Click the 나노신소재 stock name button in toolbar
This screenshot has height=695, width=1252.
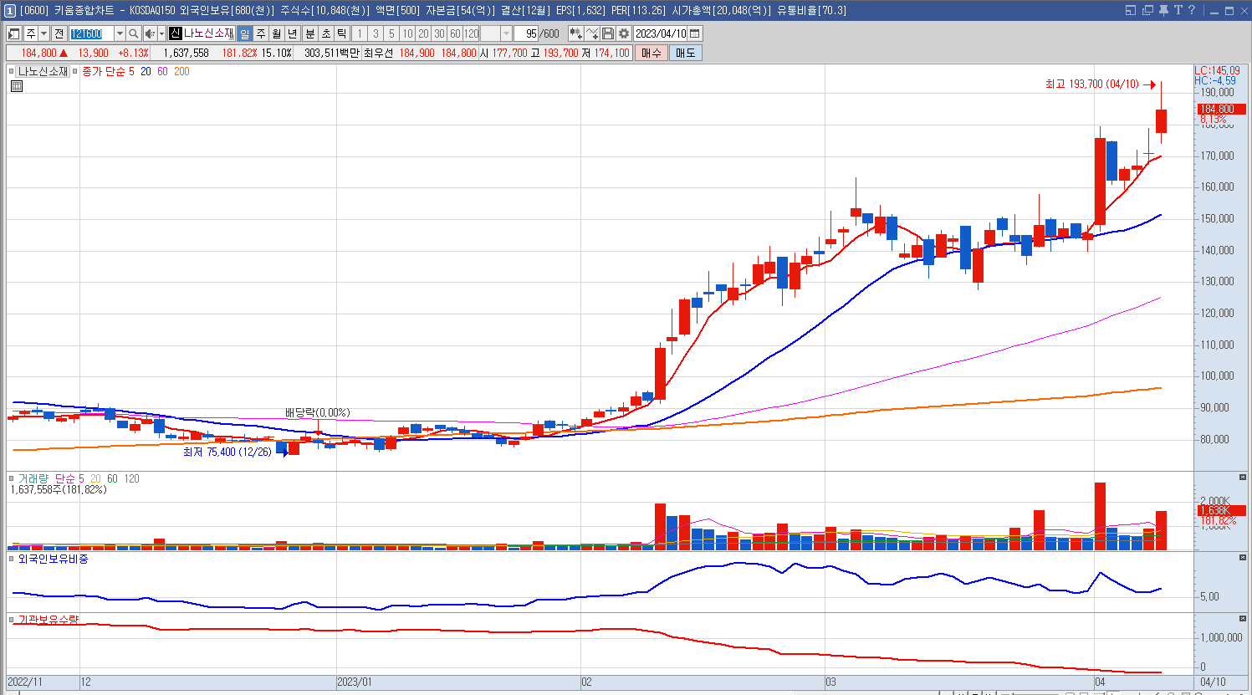(x=209, y=33)
